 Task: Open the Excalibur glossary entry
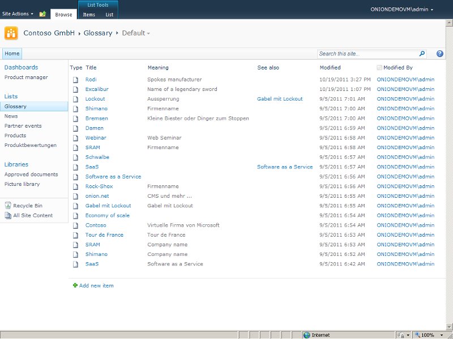pyautogui.click(x=97, y=89)
